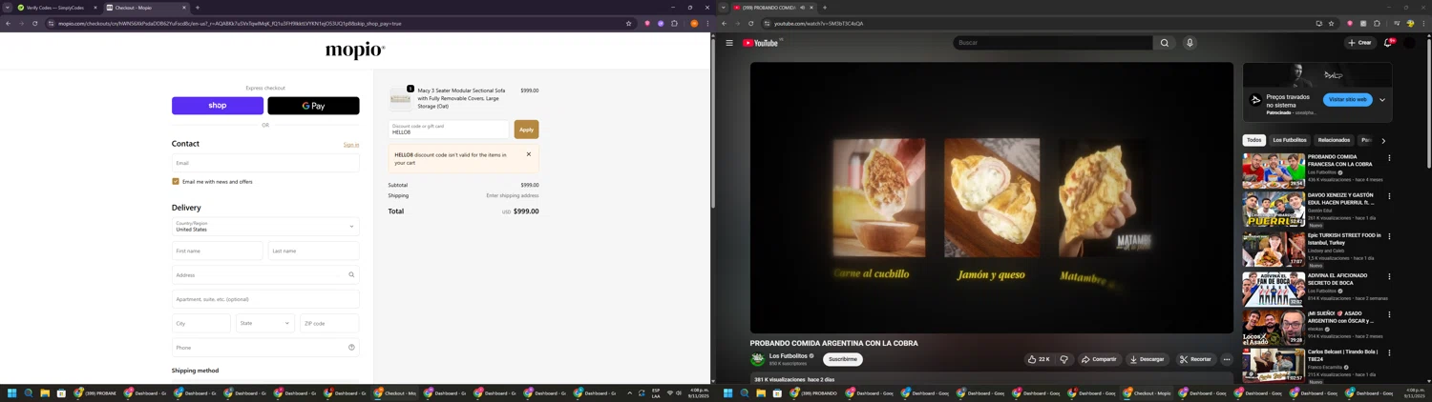Viewport: 1432px width, 402px height.
Task: Open extensions puzzle icon in Mopio window
Action: [x=674, y=24]
